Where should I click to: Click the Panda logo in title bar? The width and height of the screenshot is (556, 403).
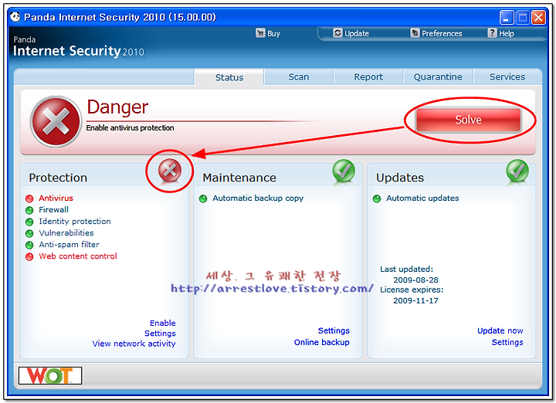pyautogui.click(x=15, y=17)
